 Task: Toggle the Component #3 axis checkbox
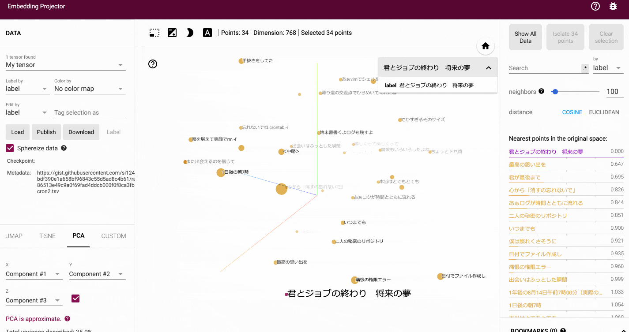[75, 298]
